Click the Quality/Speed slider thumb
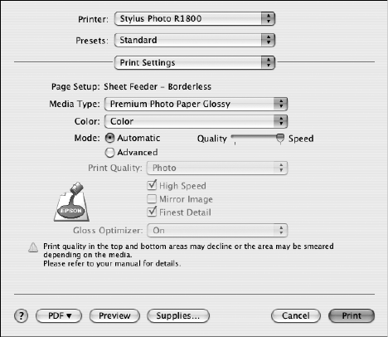The width and height of the screenshot is (388, 337). [280, 139]
